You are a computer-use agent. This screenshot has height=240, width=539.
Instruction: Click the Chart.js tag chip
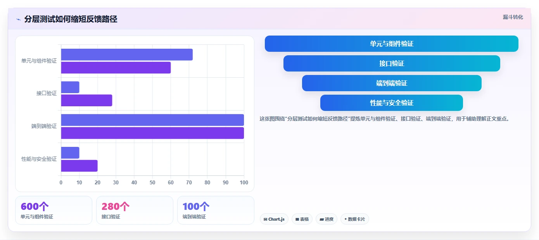point(274,219)
